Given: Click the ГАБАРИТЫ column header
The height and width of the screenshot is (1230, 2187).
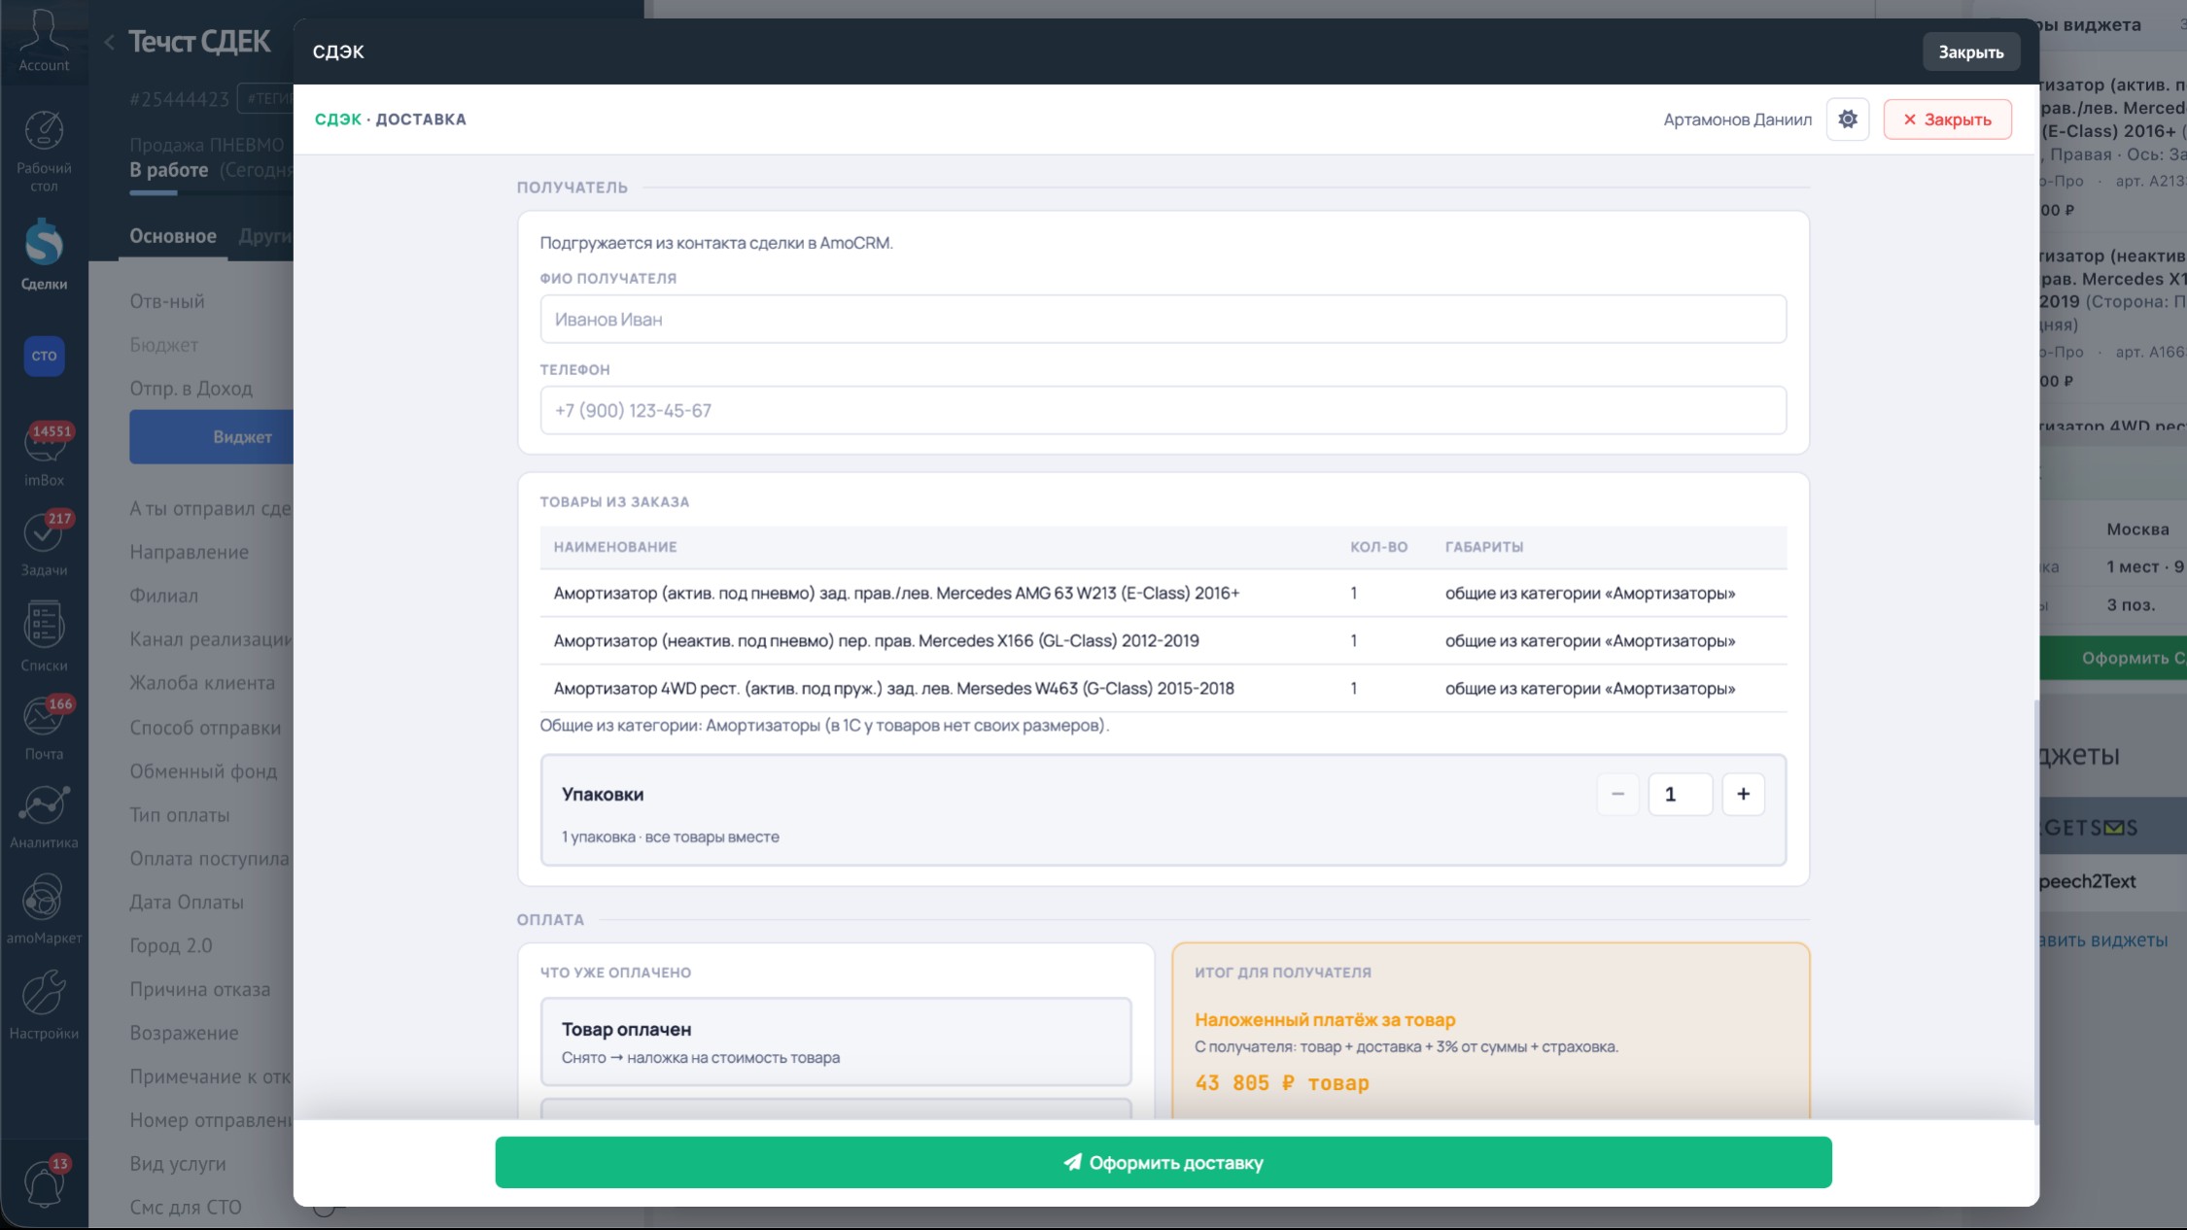Looking at the screenshot, I should point(1484,547).
